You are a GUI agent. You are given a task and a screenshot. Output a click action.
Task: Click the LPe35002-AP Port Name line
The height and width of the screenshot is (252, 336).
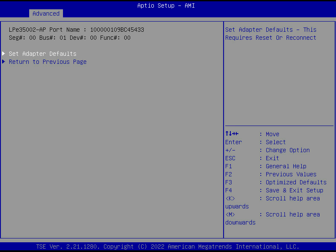pos(76,30)
